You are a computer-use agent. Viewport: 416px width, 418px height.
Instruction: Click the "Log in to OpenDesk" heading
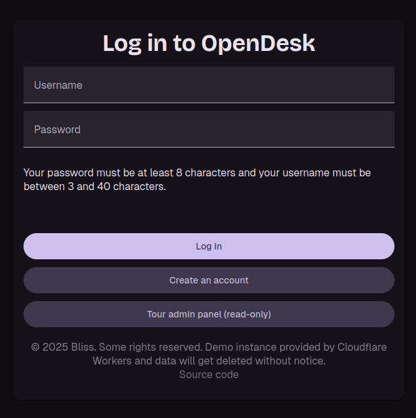[x=208, y=43]
